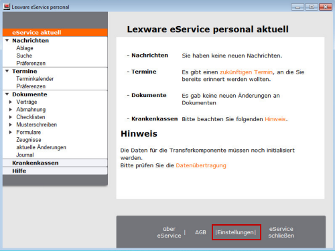
Task: Collapse the Nachrichten section arrow
Action: coord(7,41)
